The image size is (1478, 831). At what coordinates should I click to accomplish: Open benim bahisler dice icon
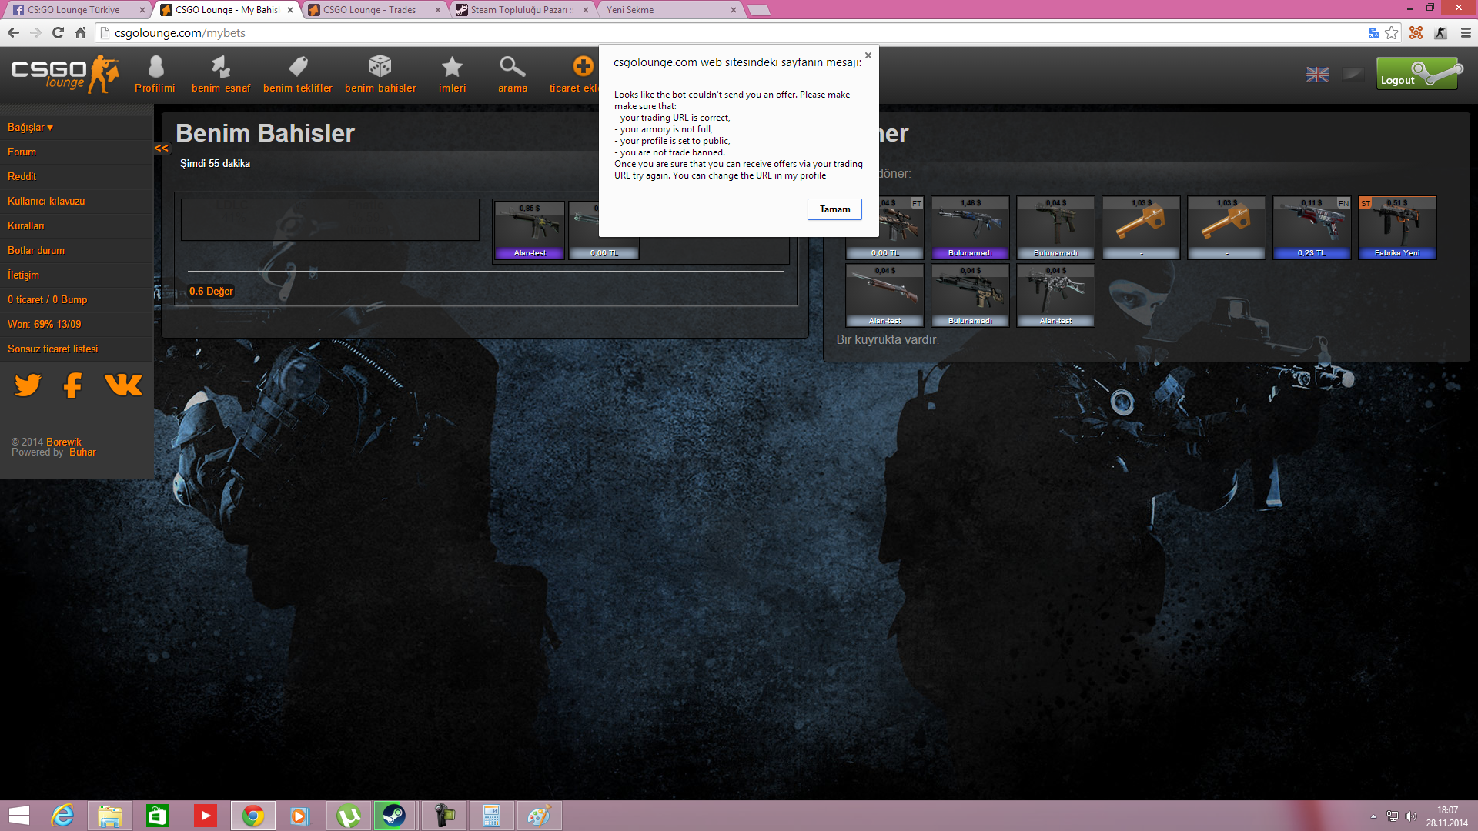(x=380, y=75)
